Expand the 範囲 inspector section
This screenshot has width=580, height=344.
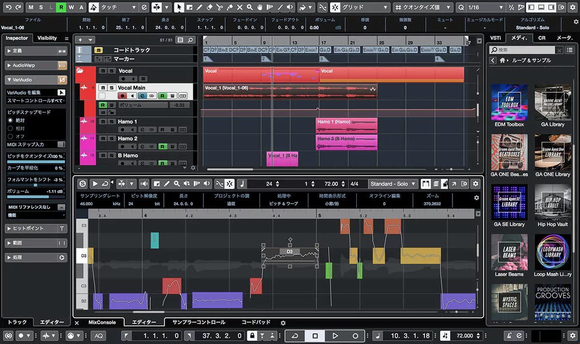tap(36, 243)
